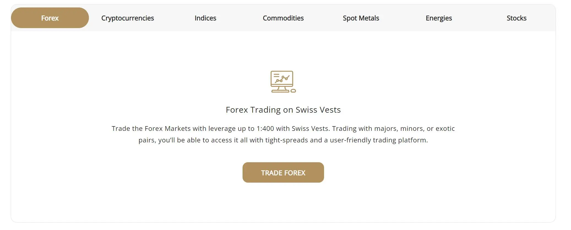Click 'user-friendly trading platform' text
Image resolution: width=571 pixels, height=230 pixels.
(378, 140)
